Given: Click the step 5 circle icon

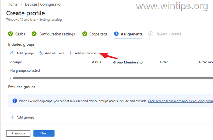Looking at the screenshot, I should 151,34.
